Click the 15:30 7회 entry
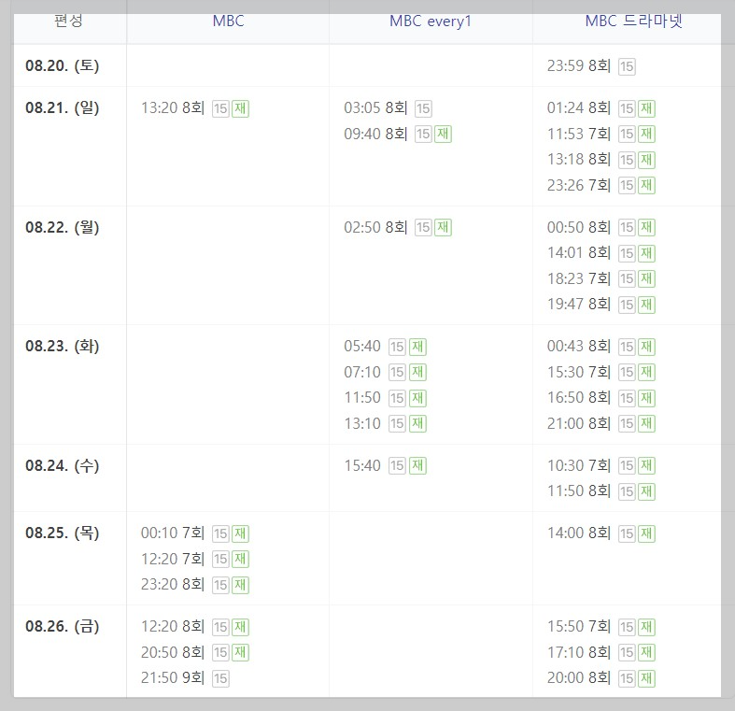The height and width of the screenshot is (711, 735). (579, 373)
